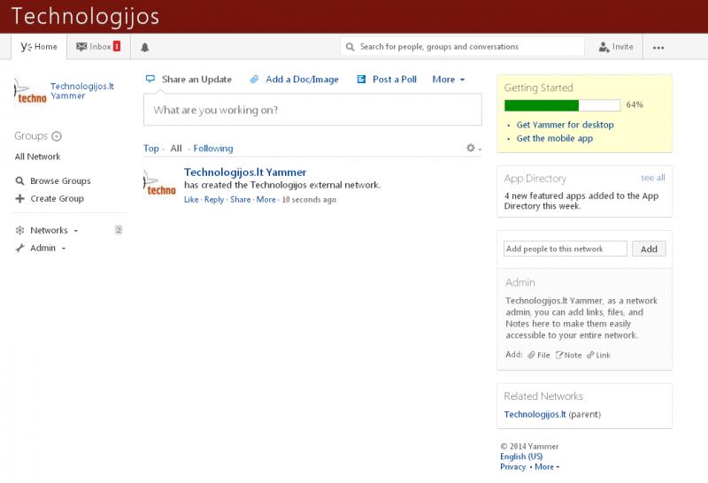Expand the Admin dropdown in sidebar

pos(48,248)
